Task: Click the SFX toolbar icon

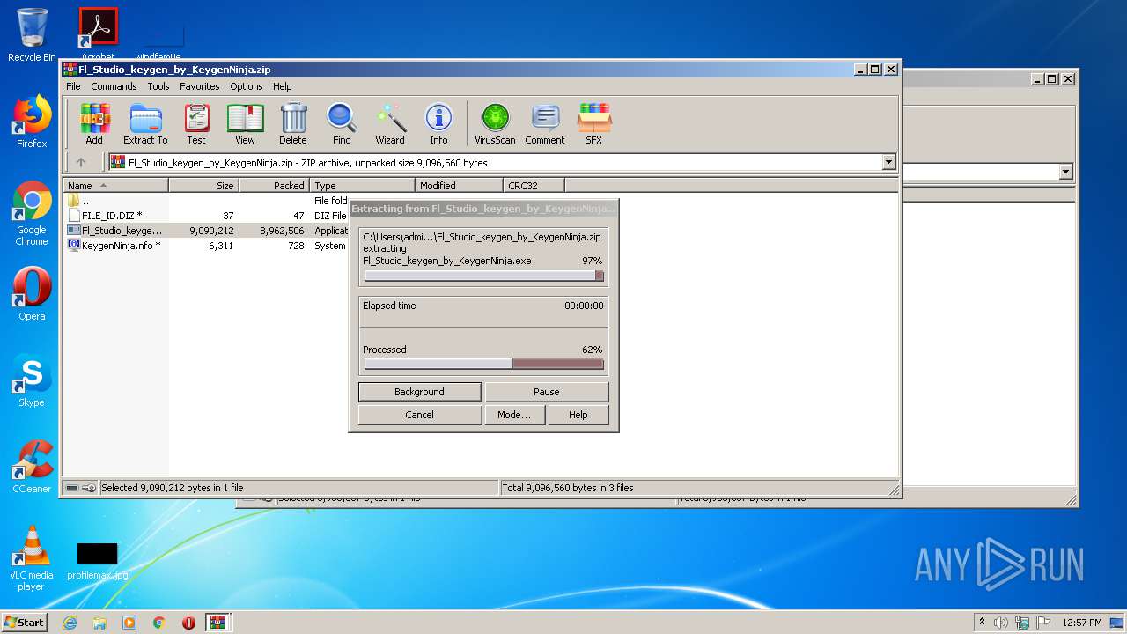Action: tap(594, 123)
